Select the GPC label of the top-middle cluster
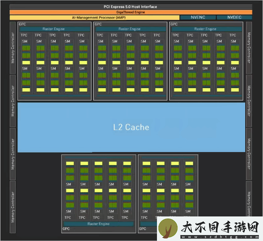 click(98, 24)
